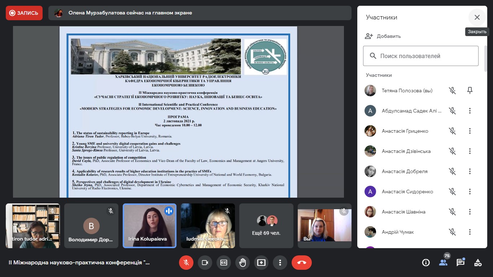Click the Ещё 69 чел. tile
493x277 pixels.
(x=266, y=226)
